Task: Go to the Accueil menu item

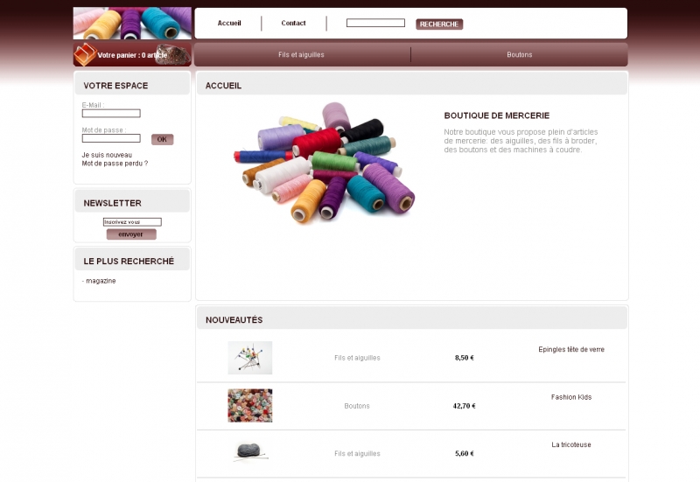Action: [x=229, y=24]
